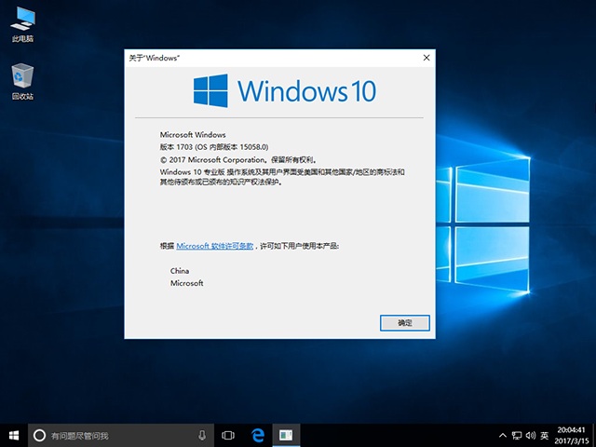The width and height of the screenshot is (596, 447).
Task: Select the Recycle Bin desktop icon
Action: pos(20,80)
